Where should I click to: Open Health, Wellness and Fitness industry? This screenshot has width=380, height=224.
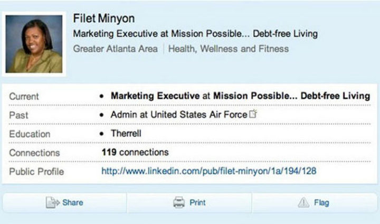click(x=229, y=49)
